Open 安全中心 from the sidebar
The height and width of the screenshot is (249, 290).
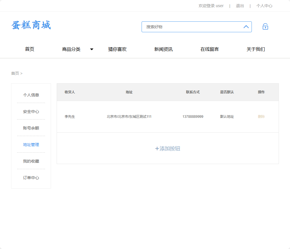(x=31, y=112)
